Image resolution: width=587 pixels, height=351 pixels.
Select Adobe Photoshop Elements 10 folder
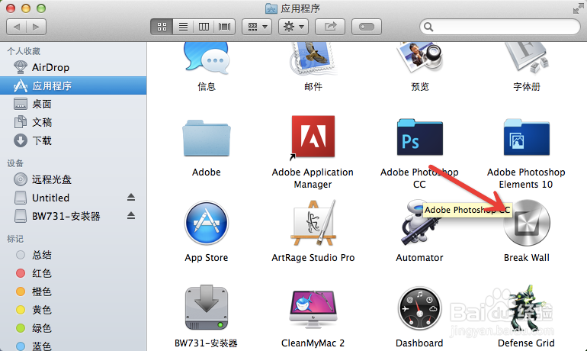click(x=526, y=137)
